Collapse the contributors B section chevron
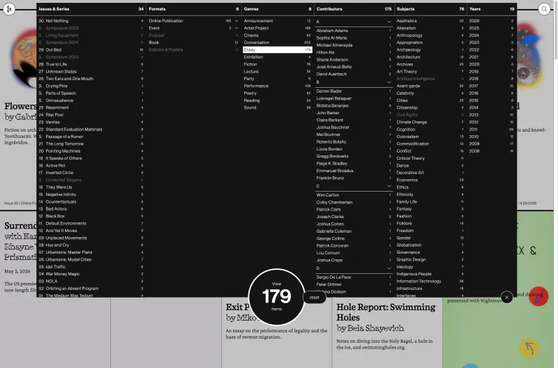The width and height of the screenshot is (558, 368). click(389, 82)
